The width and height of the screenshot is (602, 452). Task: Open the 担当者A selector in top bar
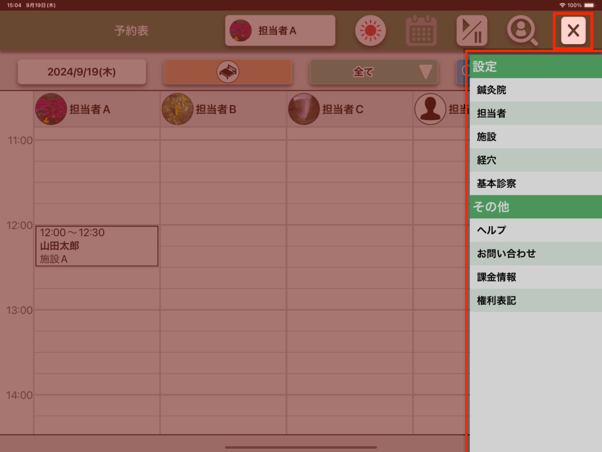pyautogui.click(x=280, y=31)
